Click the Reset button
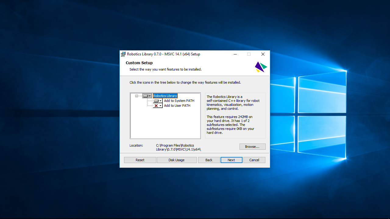390x219 pixels. coord(140,160)
